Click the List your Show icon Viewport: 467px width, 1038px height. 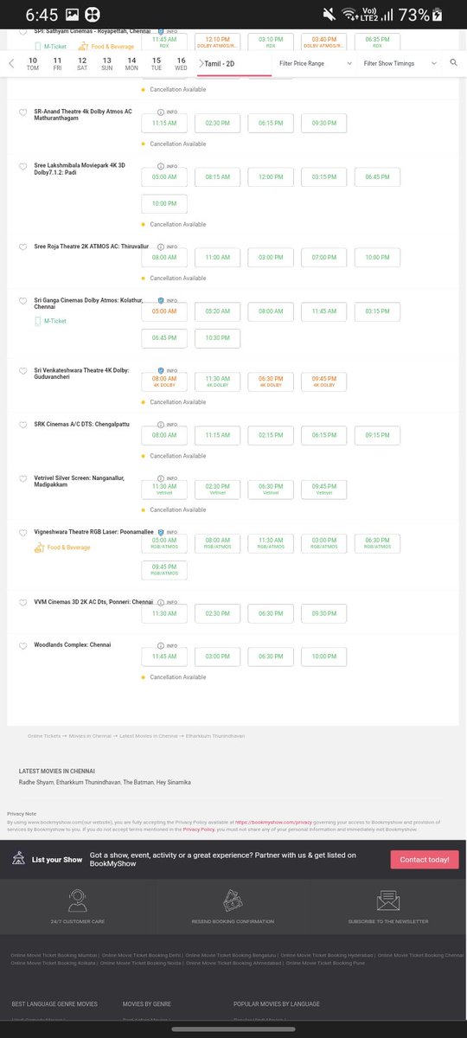(x=19, y=859)
